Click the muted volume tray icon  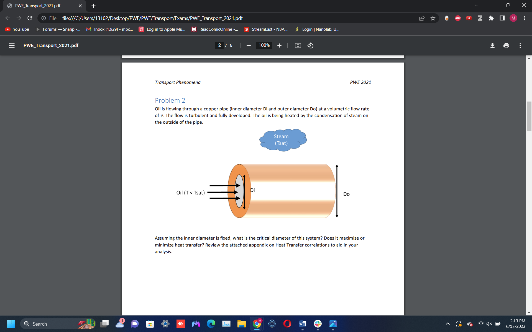489,324
